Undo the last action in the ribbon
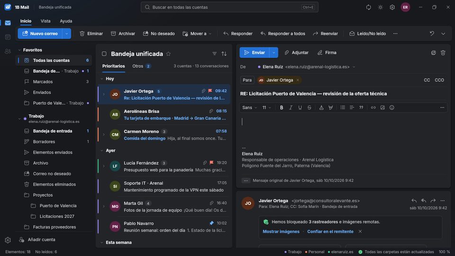455x256 pixels. 432,34
